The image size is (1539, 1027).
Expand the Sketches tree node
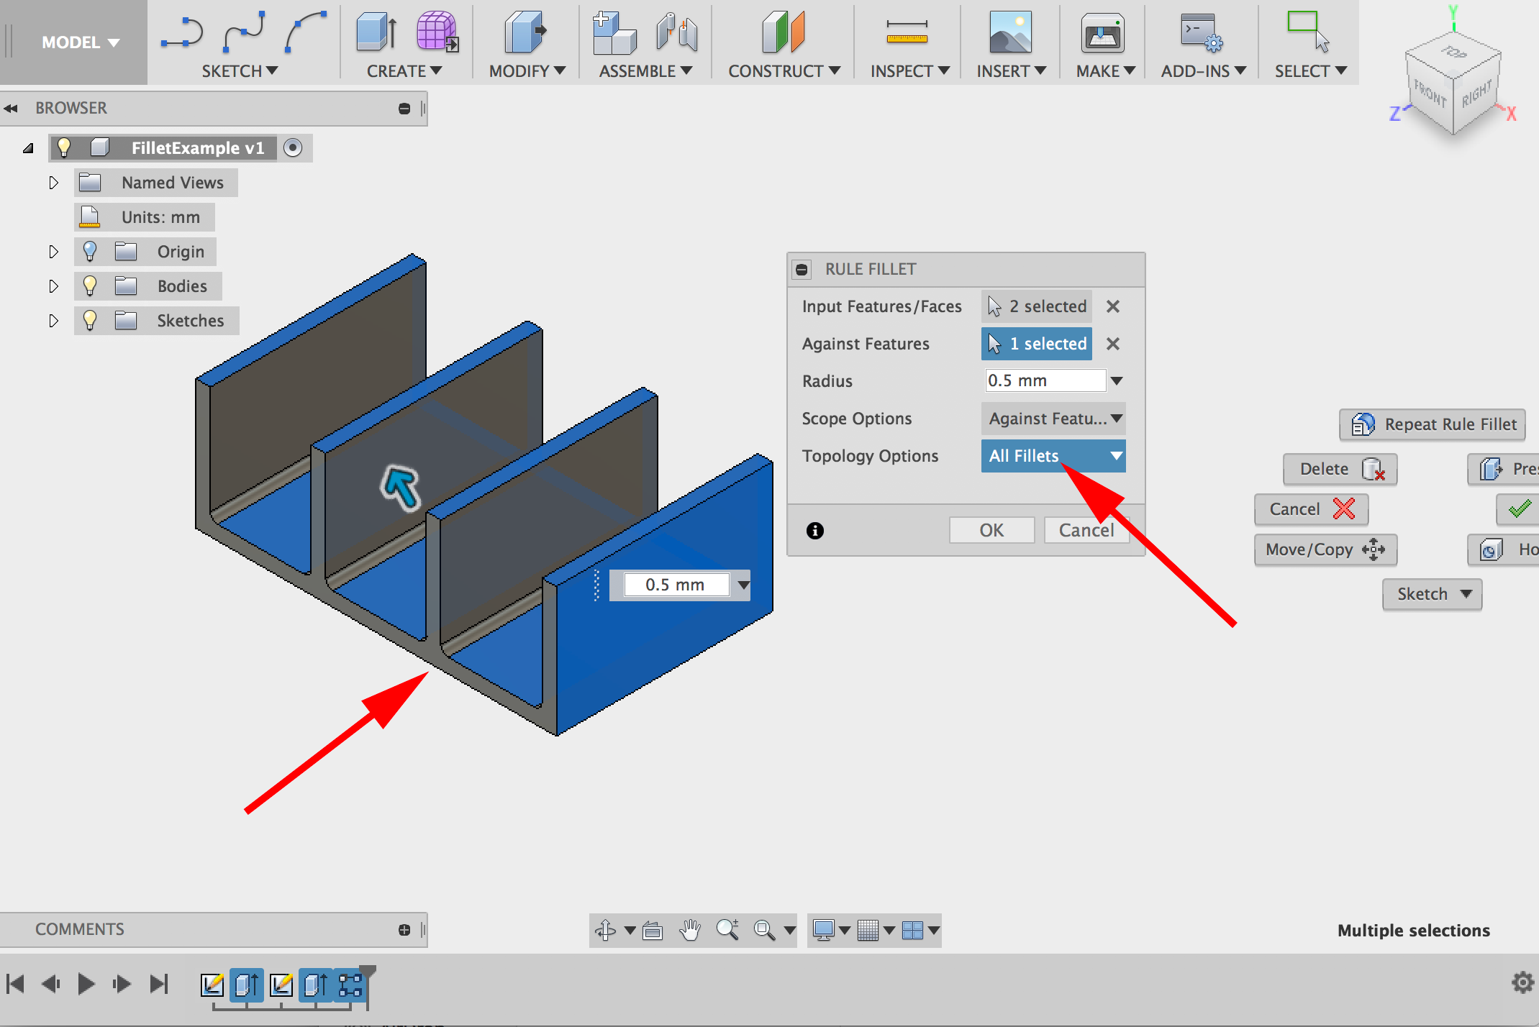click(x=53, y=321)
